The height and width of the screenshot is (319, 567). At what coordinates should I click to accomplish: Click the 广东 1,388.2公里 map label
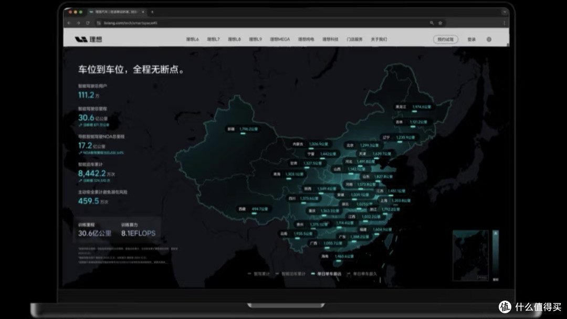click(354, 237)
